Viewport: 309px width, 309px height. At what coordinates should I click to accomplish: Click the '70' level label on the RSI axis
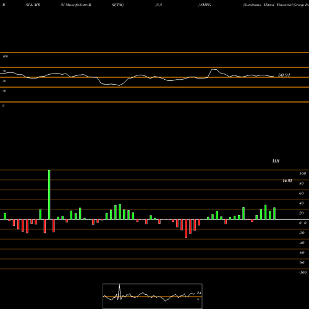[4, 71]
